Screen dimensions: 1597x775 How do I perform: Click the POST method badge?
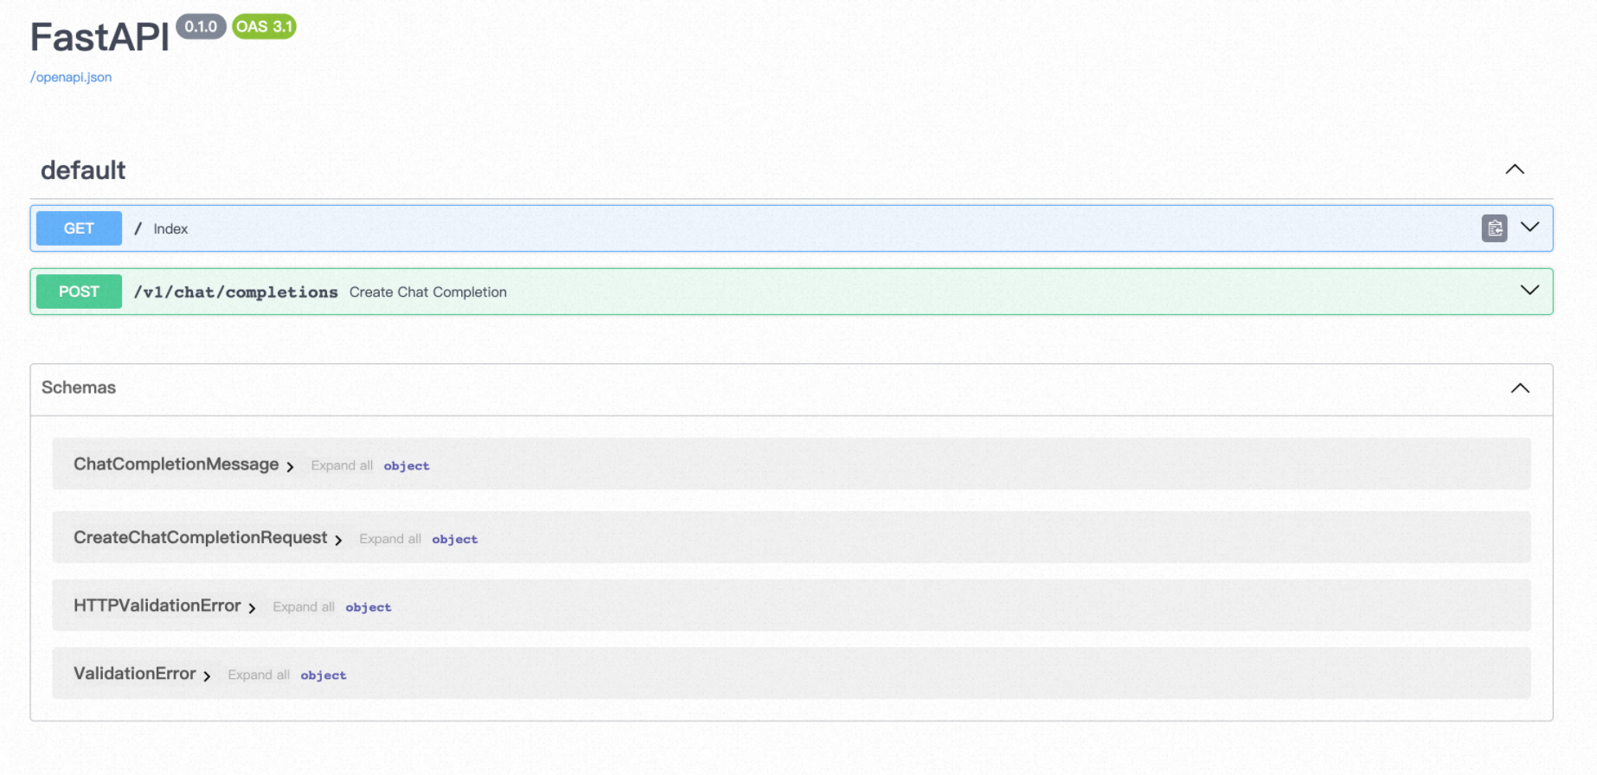(79, 291)
